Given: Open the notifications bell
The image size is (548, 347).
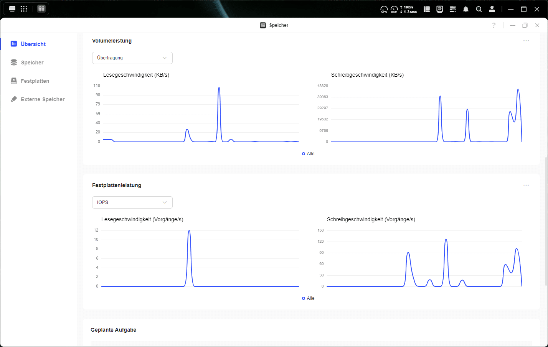Looking at the screenshot, I should coord(466,9).
